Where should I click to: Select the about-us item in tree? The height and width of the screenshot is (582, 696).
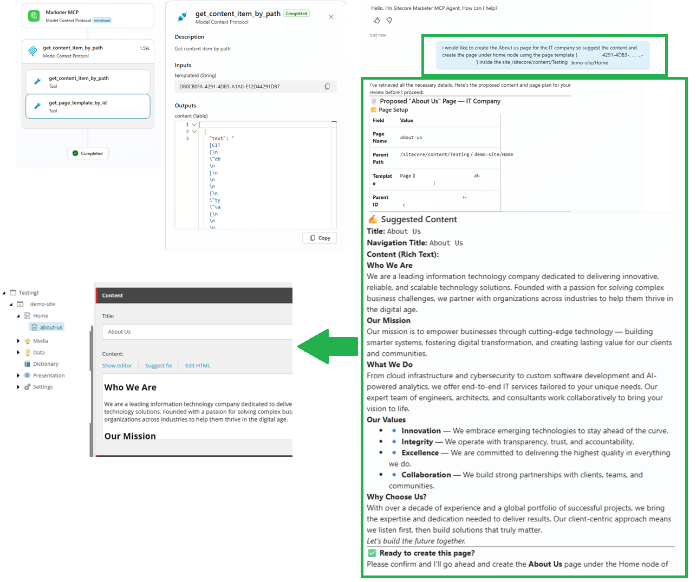[47, 327]
